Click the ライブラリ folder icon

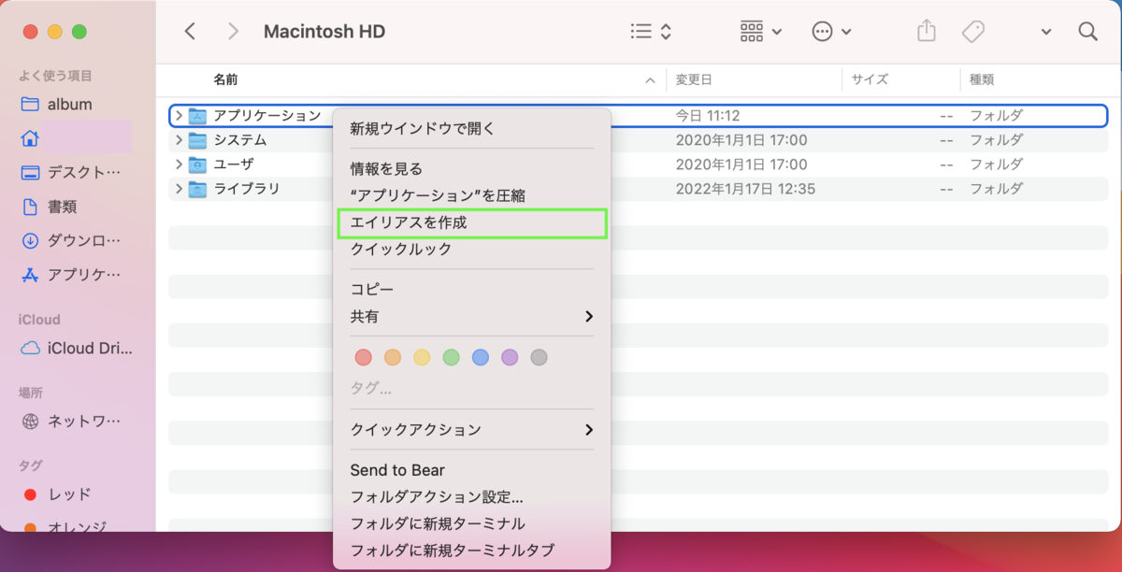(x=197, y=189)
